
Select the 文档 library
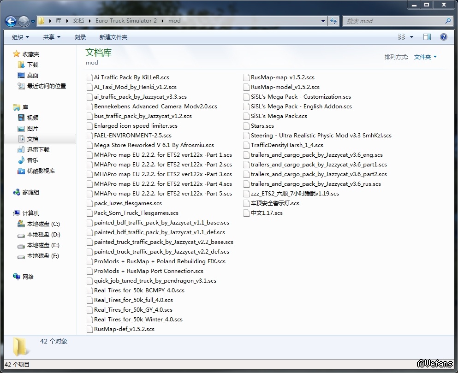coord(40,139)
